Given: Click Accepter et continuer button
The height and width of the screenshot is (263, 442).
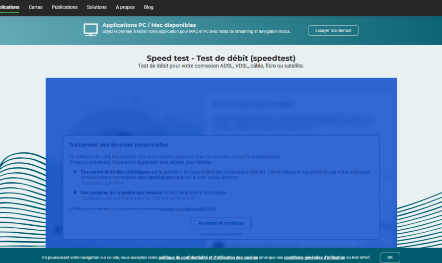Looking at the screenshot, I should click(x=221, y=223).
